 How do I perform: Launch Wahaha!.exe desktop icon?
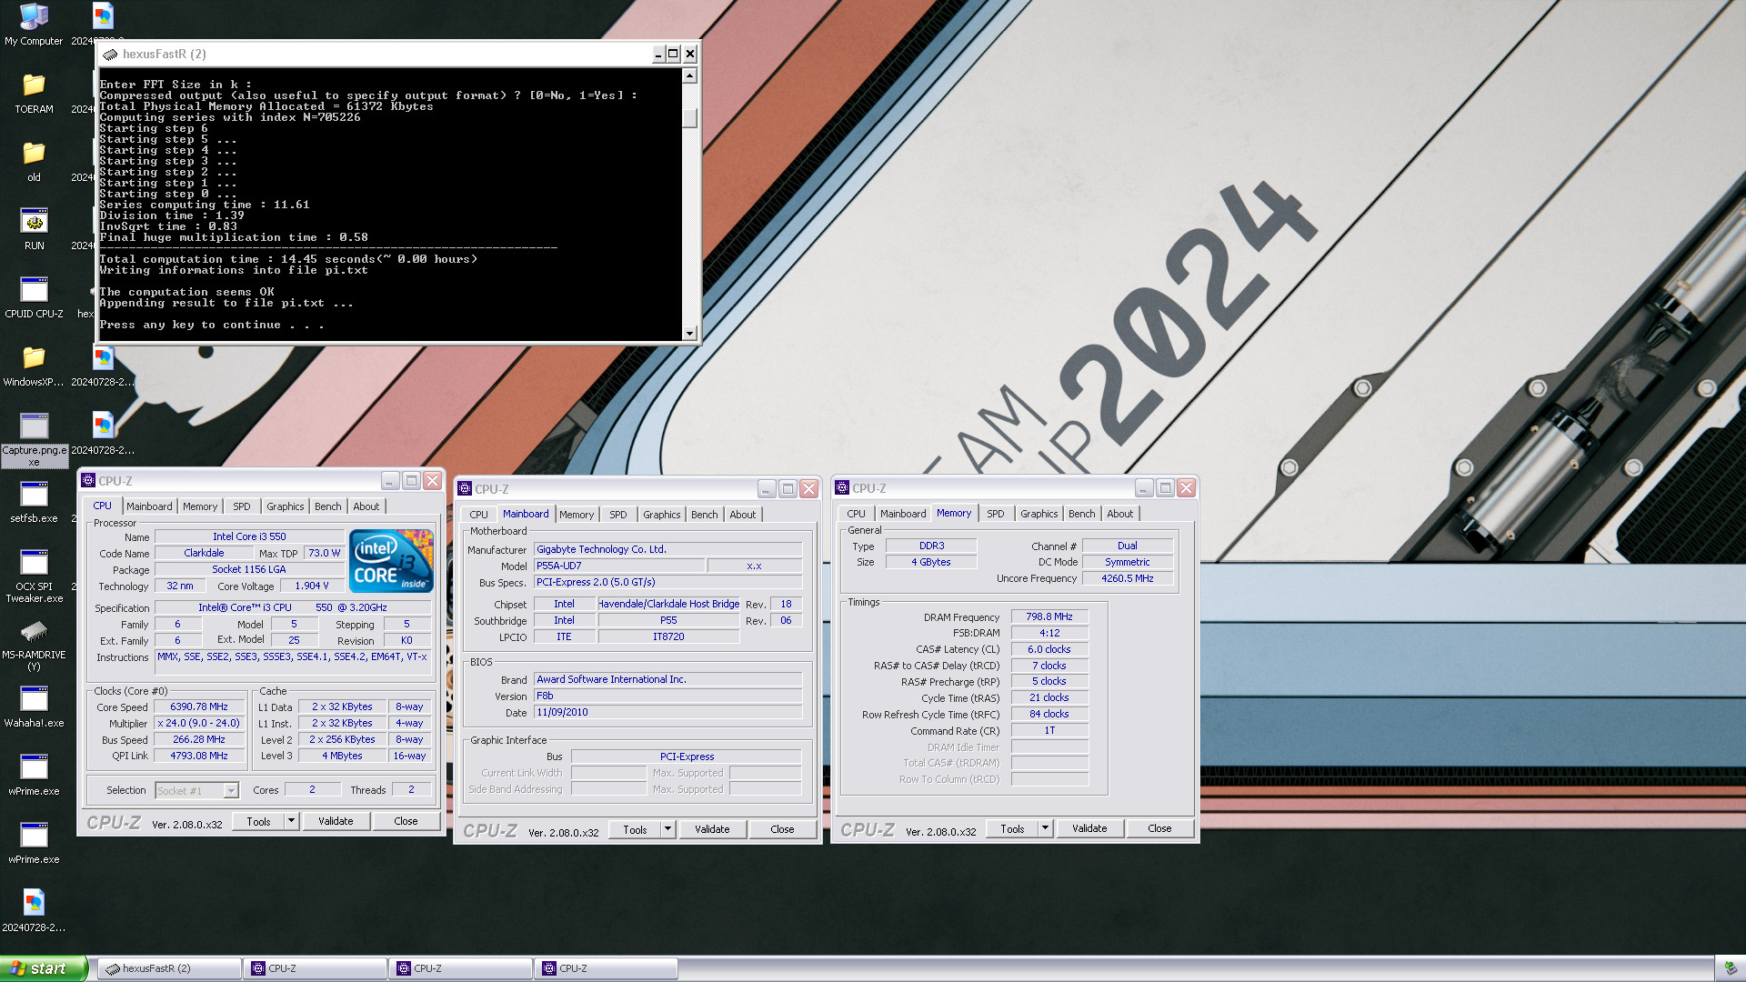34,706
